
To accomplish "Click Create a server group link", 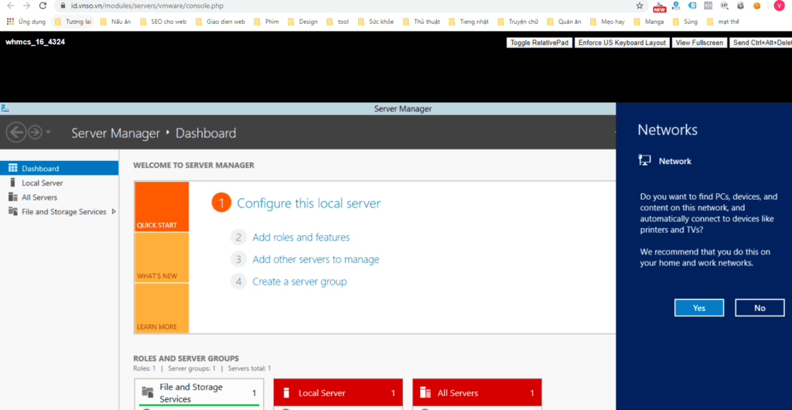I will point(299,282).
